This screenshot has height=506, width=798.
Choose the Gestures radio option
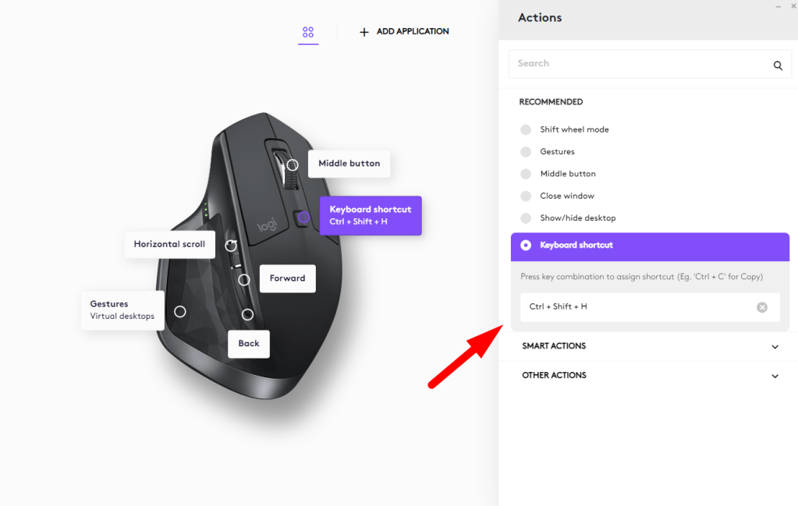click(526, 151)
